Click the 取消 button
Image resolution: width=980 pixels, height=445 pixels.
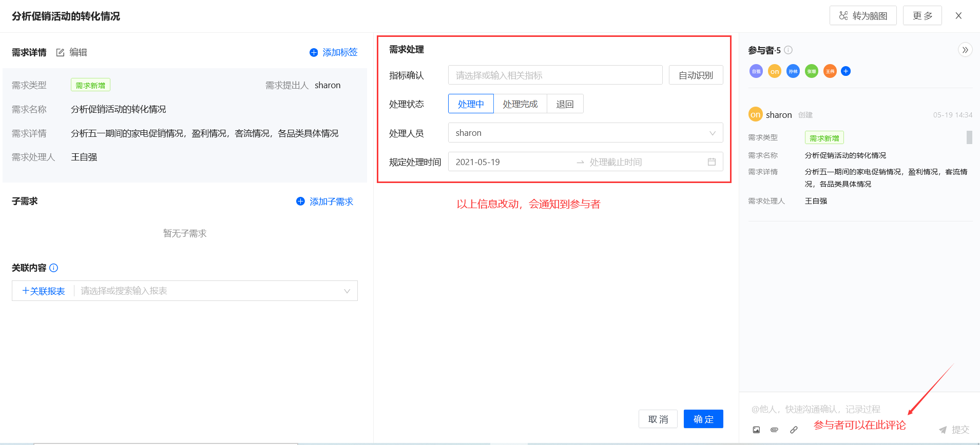(658, 419)
